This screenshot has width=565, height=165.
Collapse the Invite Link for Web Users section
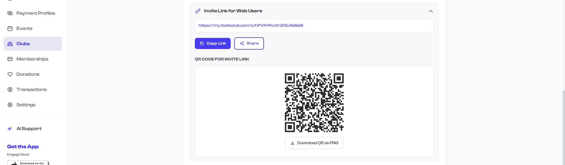(431, 11)
